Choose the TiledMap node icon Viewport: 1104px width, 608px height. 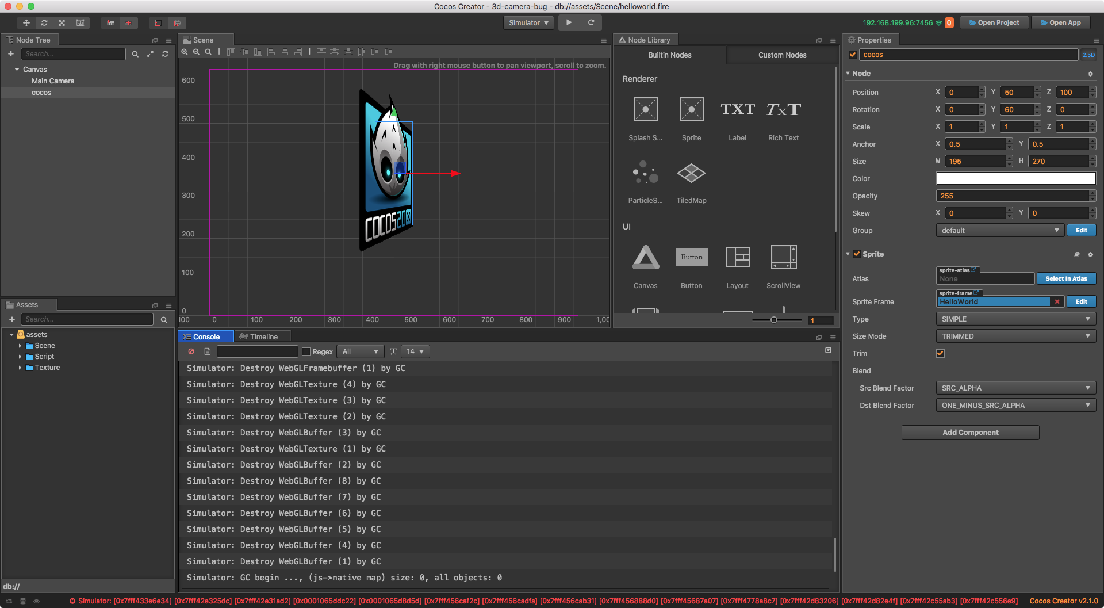tap(691, 173)
